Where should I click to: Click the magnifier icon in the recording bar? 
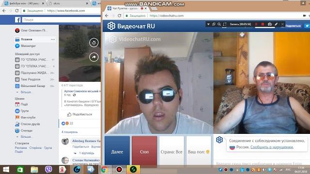click(x=219, y=24)
